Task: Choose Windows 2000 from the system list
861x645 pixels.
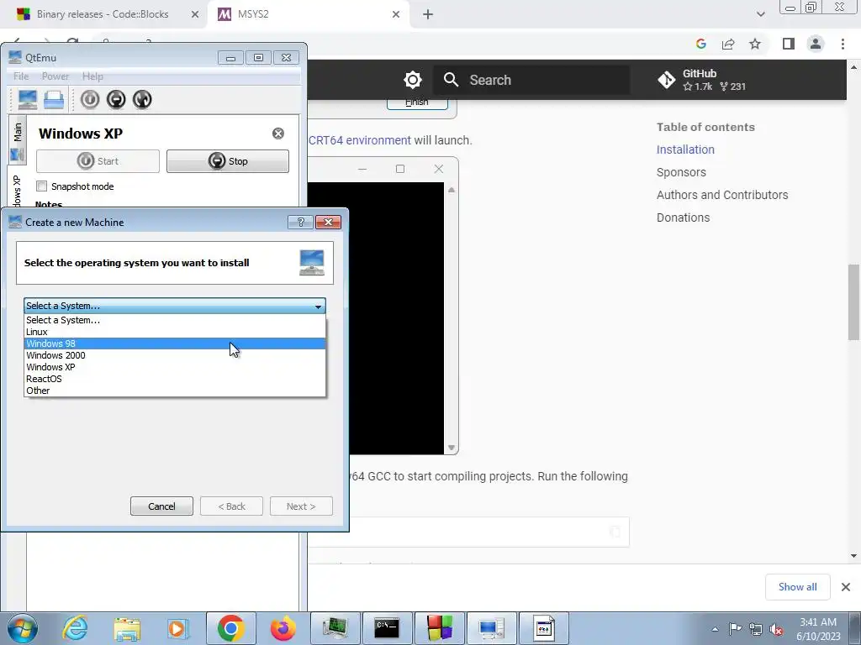Action: coord(175,355)
